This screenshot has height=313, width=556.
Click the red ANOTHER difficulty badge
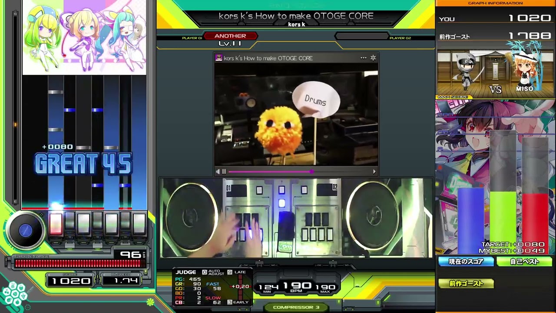[230, 36]
